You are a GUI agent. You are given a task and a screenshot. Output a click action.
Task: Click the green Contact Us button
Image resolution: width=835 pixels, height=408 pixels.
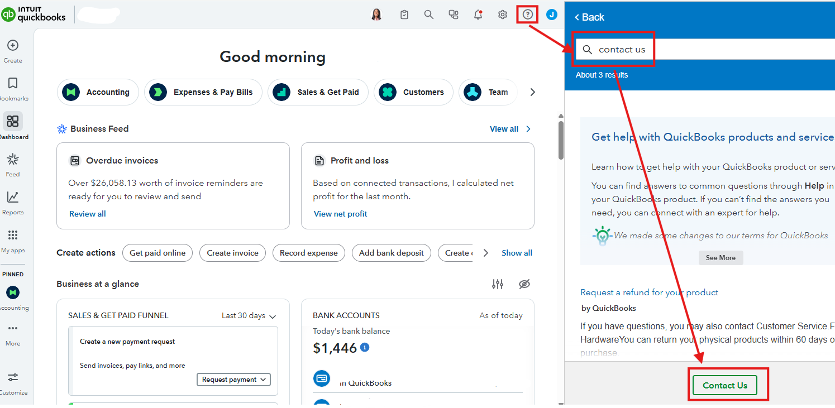724,386
